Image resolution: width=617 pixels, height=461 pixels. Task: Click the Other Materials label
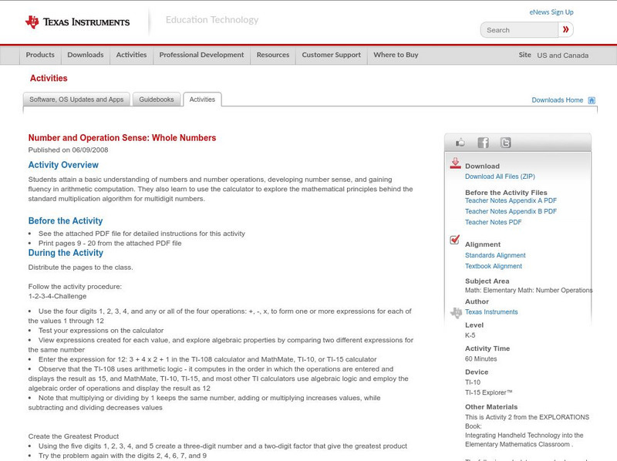491,407
